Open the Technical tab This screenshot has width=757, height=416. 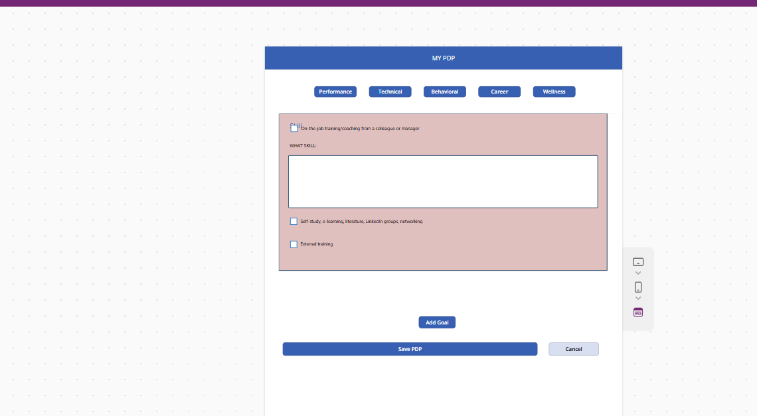tap(390, 92)
